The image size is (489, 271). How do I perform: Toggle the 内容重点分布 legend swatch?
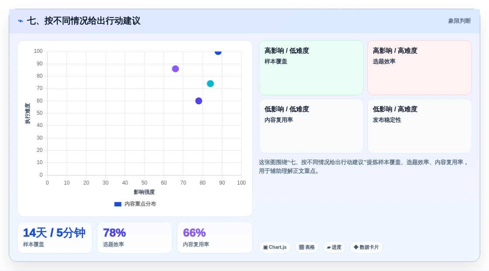118,204
